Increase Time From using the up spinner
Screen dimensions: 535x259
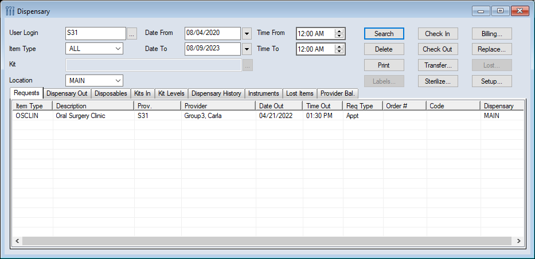coord(339,31)
